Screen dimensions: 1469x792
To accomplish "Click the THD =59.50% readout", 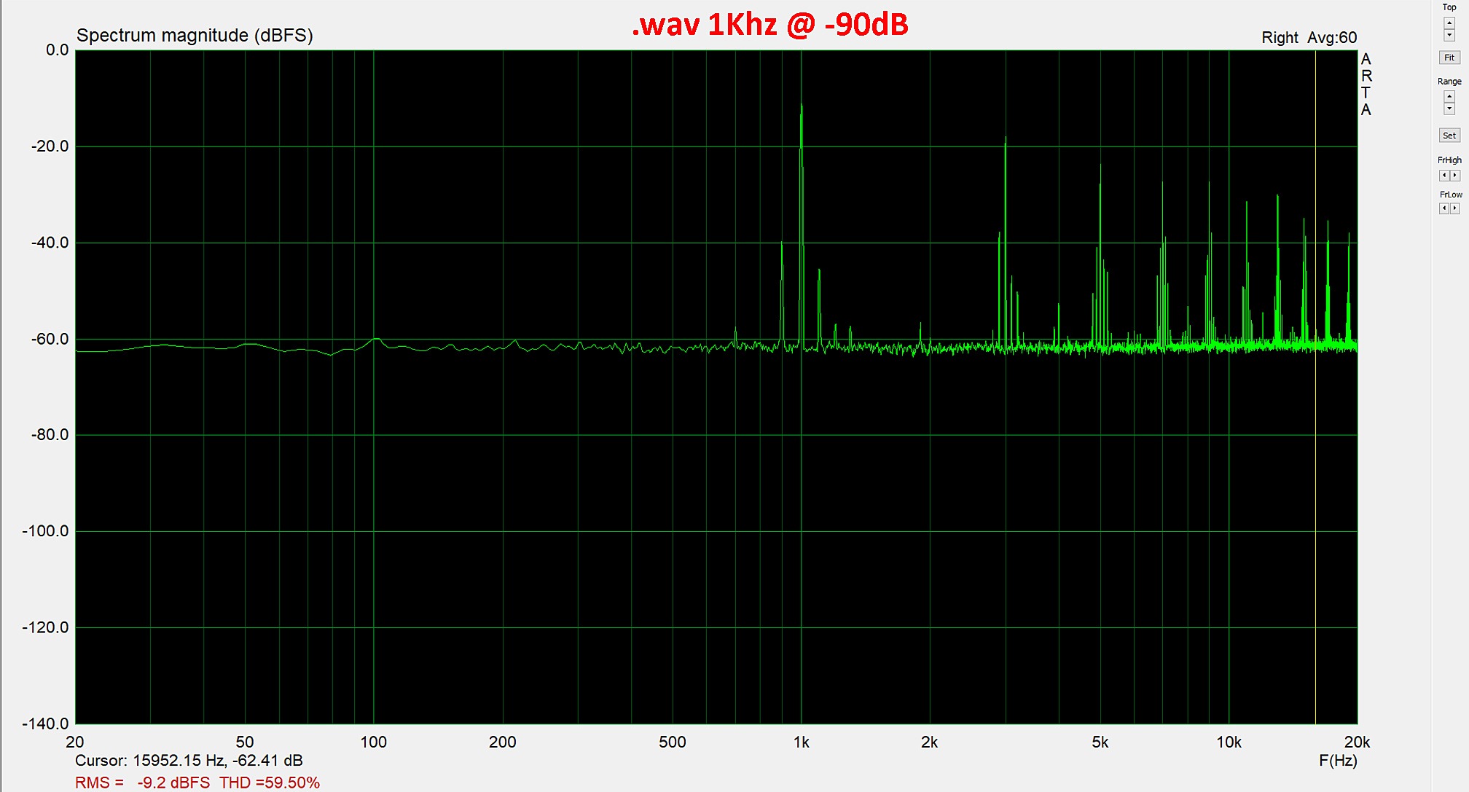I will click(270, 783).
